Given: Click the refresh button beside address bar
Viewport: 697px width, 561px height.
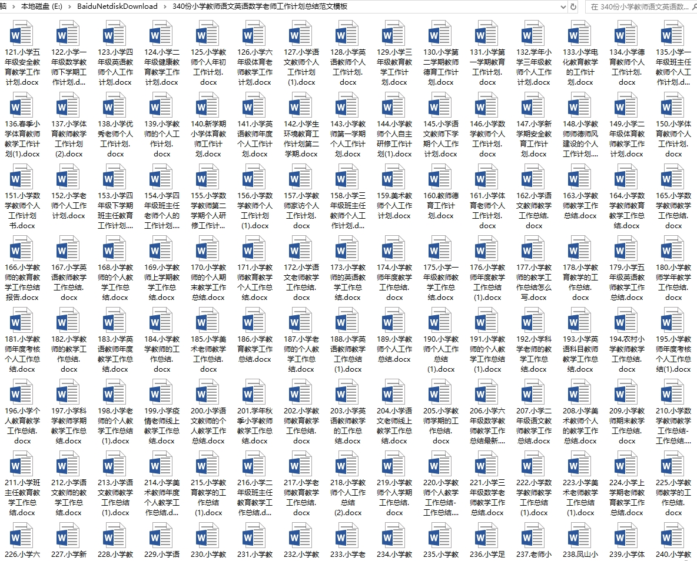Looking at the screenshot, I should click(x=573, y=6).
